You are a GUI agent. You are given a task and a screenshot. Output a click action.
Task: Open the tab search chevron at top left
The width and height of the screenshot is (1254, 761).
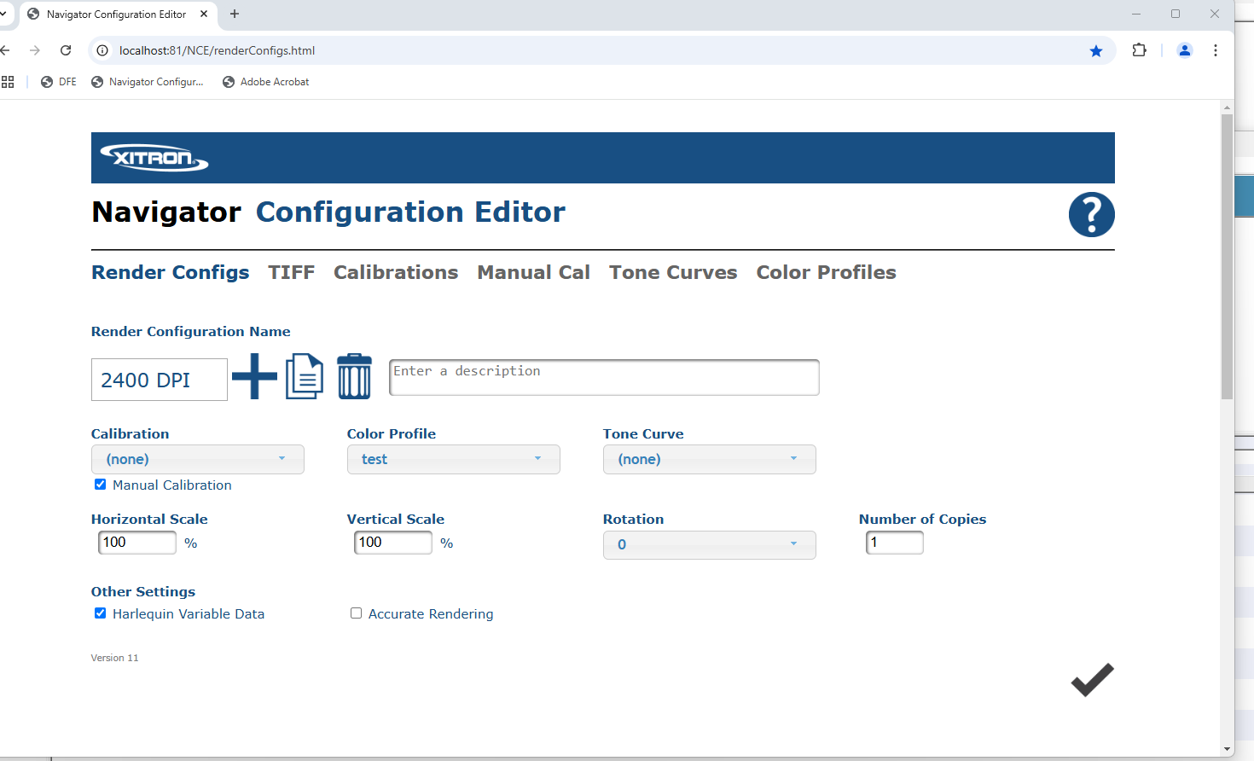click(3, 14)
